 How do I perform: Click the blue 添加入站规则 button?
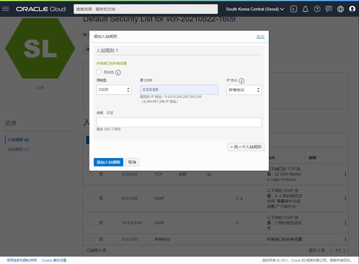[109, 162]
